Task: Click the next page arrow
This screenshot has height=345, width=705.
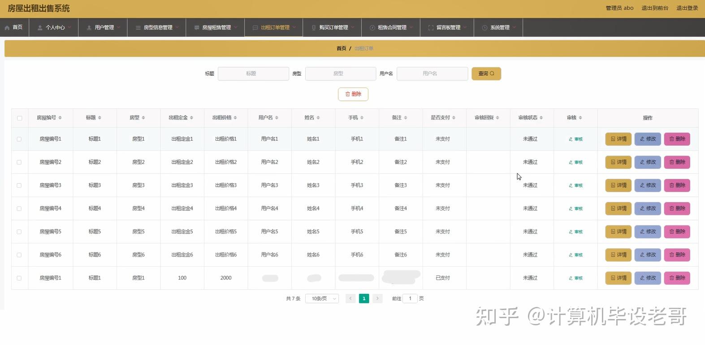Action: [x=377, y=298]
